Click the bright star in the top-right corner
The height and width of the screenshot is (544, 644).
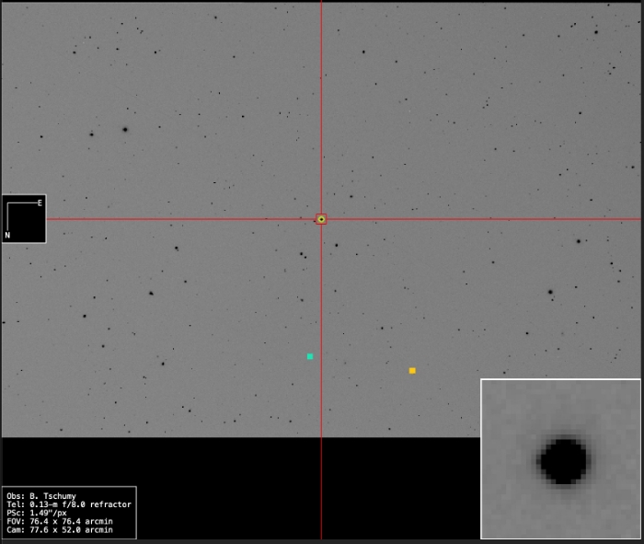tap(596, 32)
